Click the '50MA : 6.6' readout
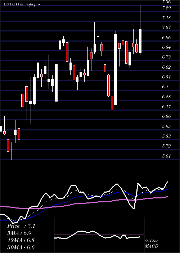 (x=21, y=248)
